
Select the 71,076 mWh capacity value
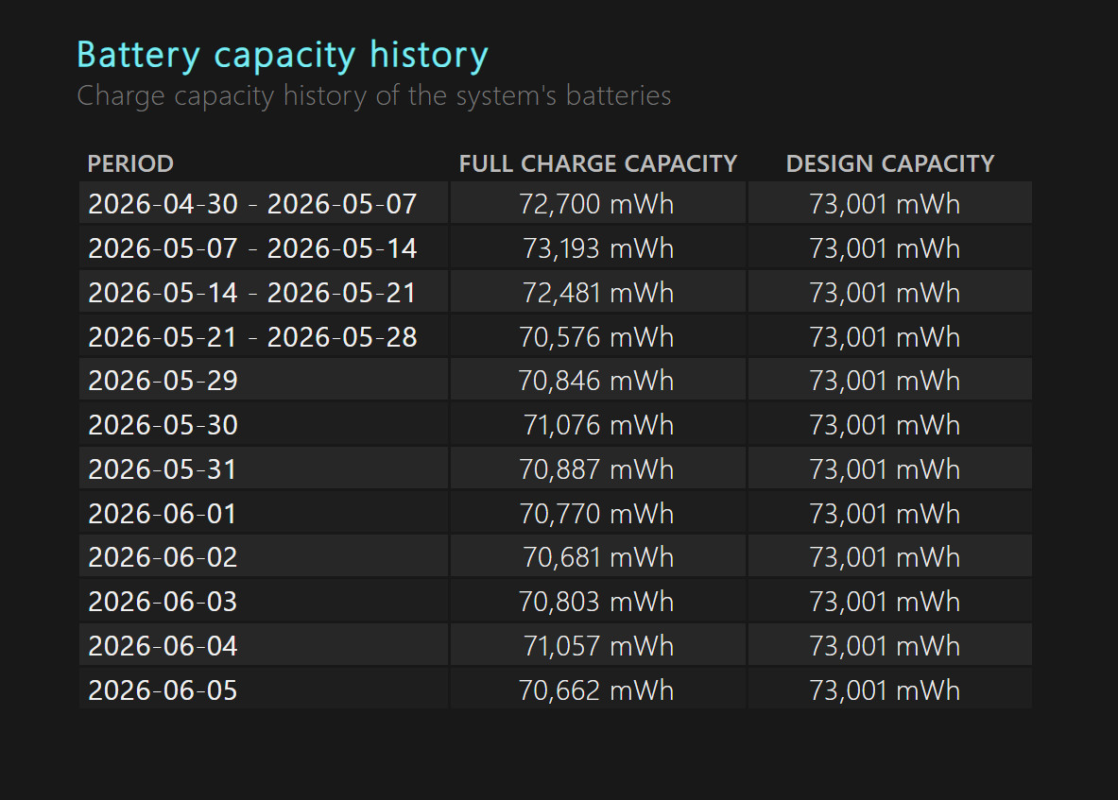point(597,425)
